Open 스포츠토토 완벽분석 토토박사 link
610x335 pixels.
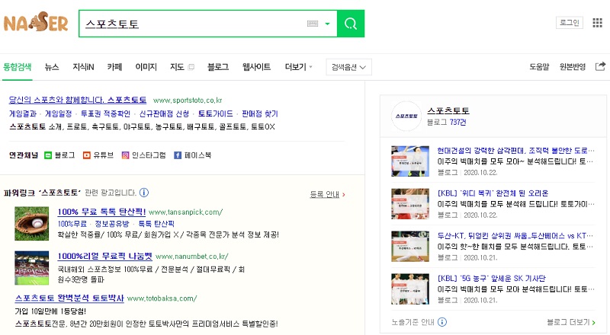pyautogui.click(x=69, y=298)
